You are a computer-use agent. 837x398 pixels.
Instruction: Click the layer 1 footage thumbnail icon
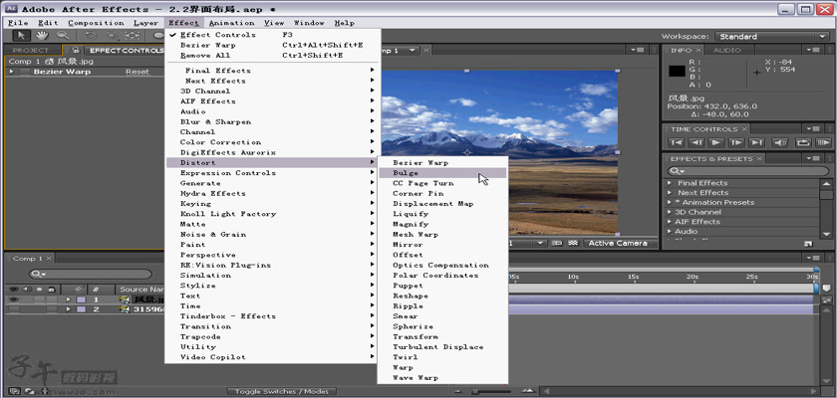coord(125,299)
